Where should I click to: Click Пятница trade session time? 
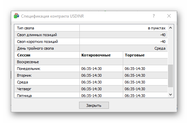[x=135, y=96]
